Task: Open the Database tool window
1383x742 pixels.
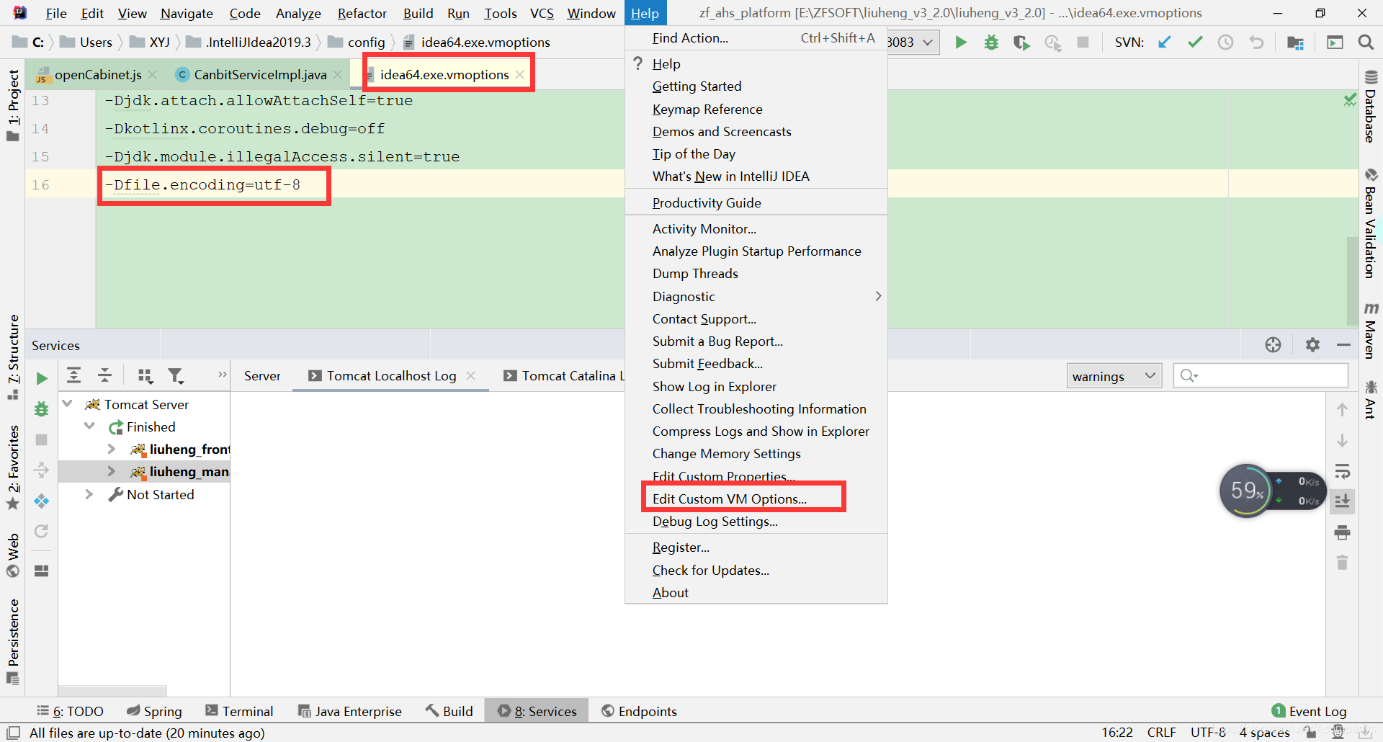Action: click(x=1371, y=107)
